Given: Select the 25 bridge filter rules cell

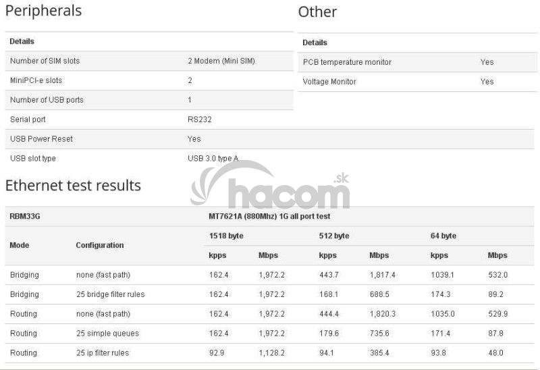Looking at the screenshot, I should coord(110,294).
